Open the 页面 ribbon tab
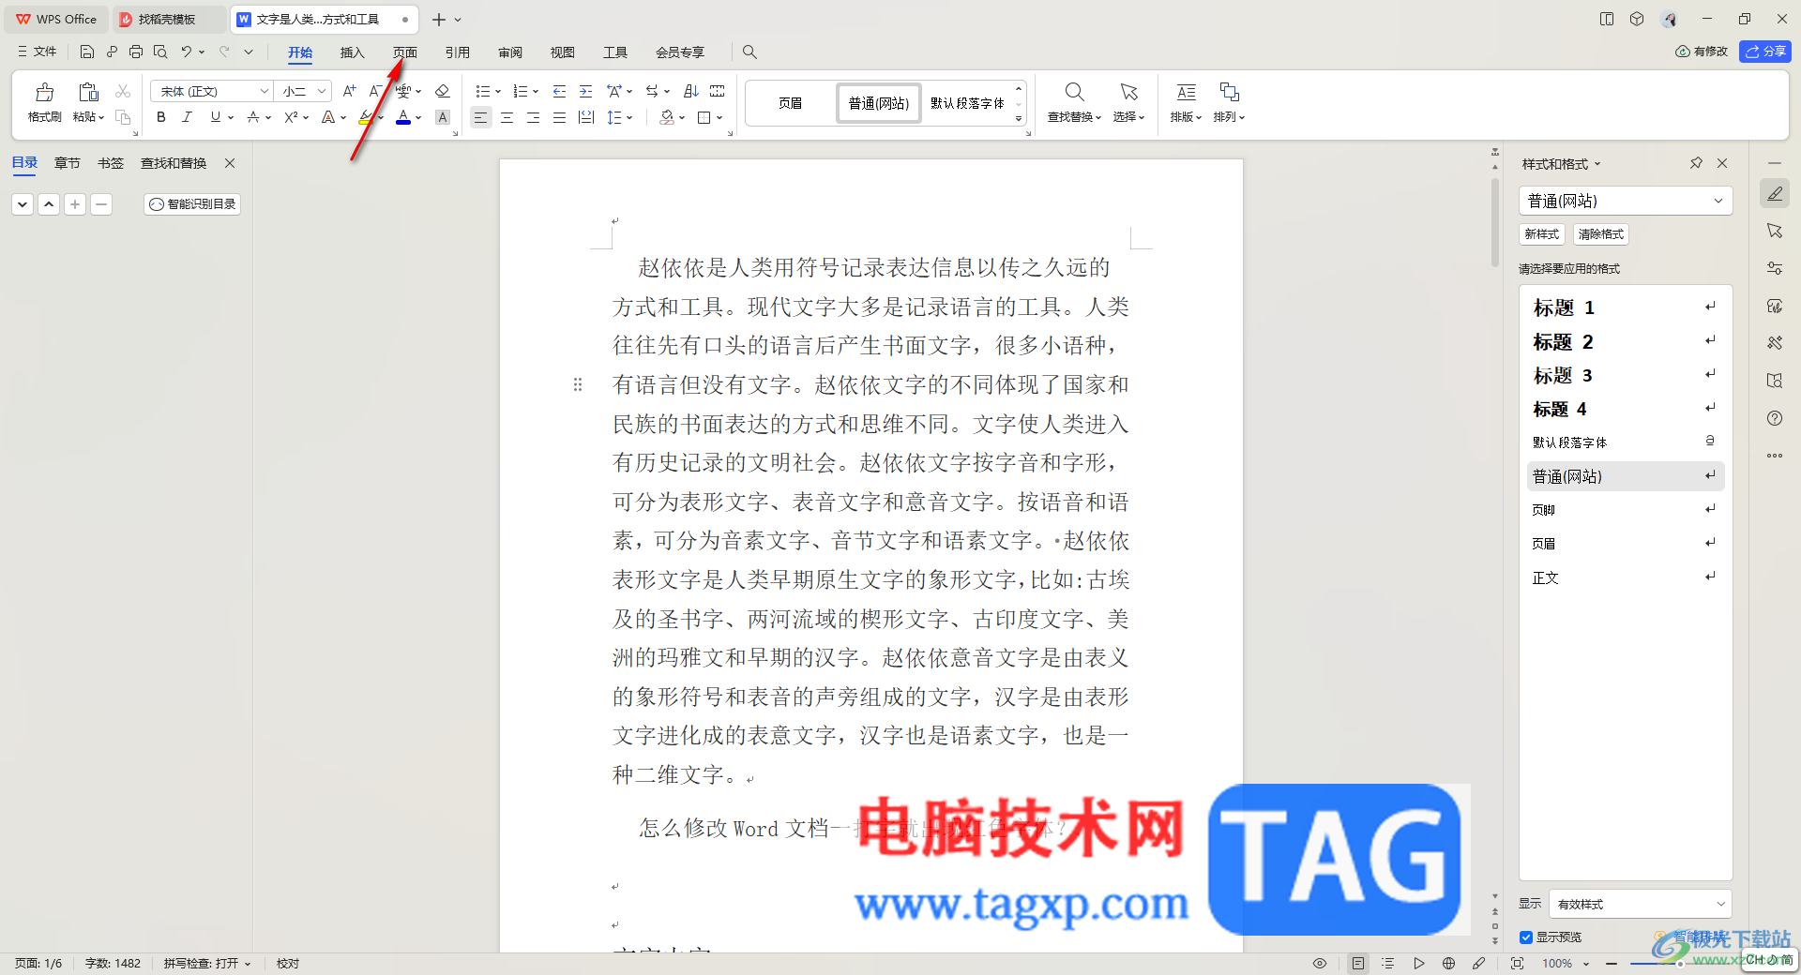1801x975 pixels. point(404,52)
